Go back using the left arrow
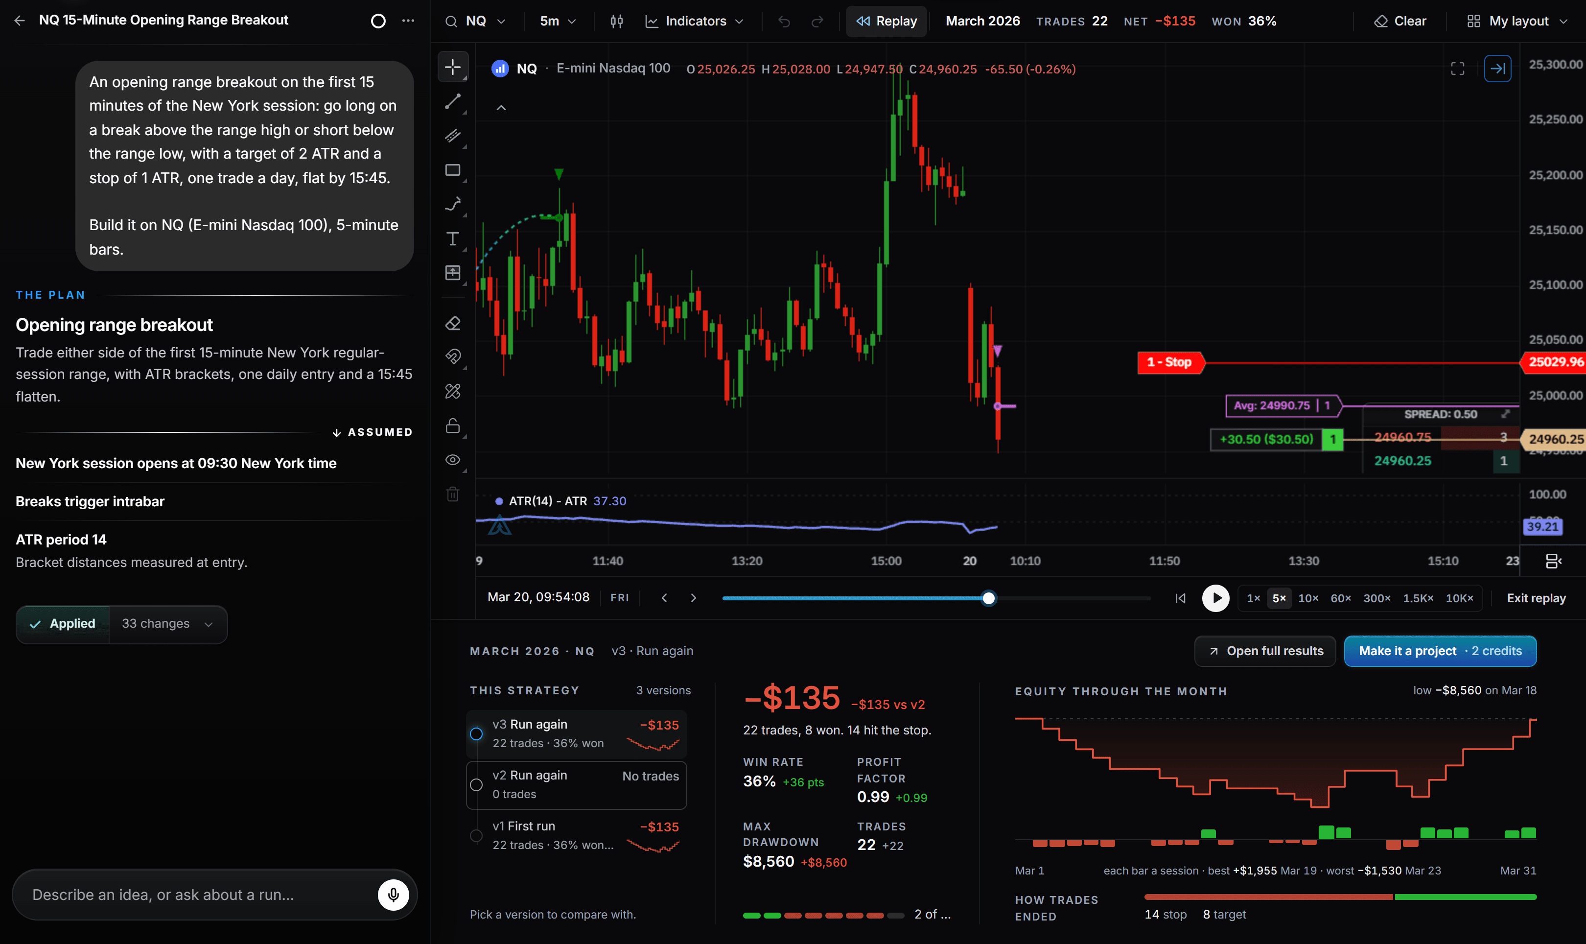The image size is (1586, 944). [20, 21]
